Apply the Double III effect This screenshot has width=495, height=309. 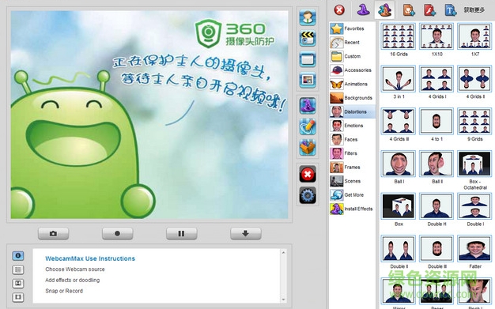click(436, 249)
